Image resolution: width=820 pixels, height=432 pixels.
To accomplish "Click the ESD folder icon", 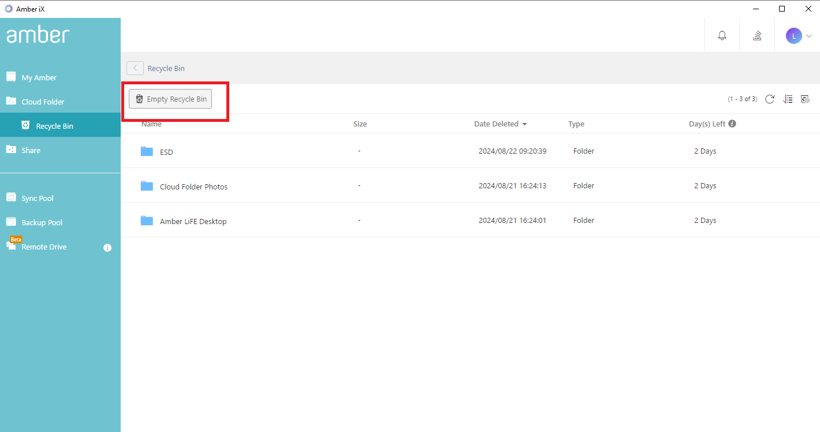I will [147, 151].
